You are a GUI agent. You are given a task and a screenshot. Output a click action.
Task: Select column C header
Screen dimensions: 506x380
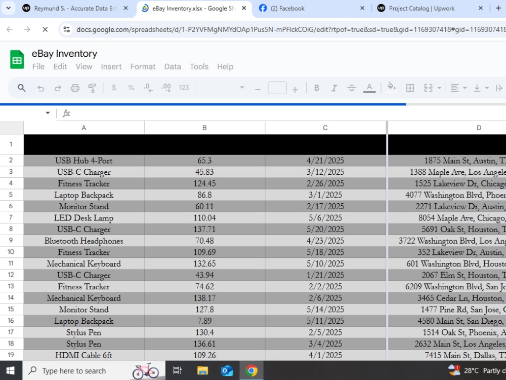(325, 128)
